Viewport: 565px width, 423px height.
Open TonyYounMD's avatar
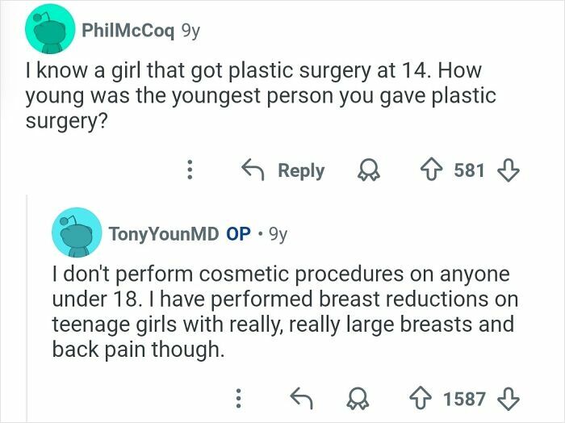click(x=73, y=234)
